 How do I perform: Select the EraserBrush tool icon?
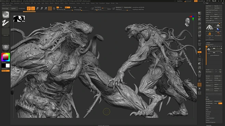coord(218,34)
